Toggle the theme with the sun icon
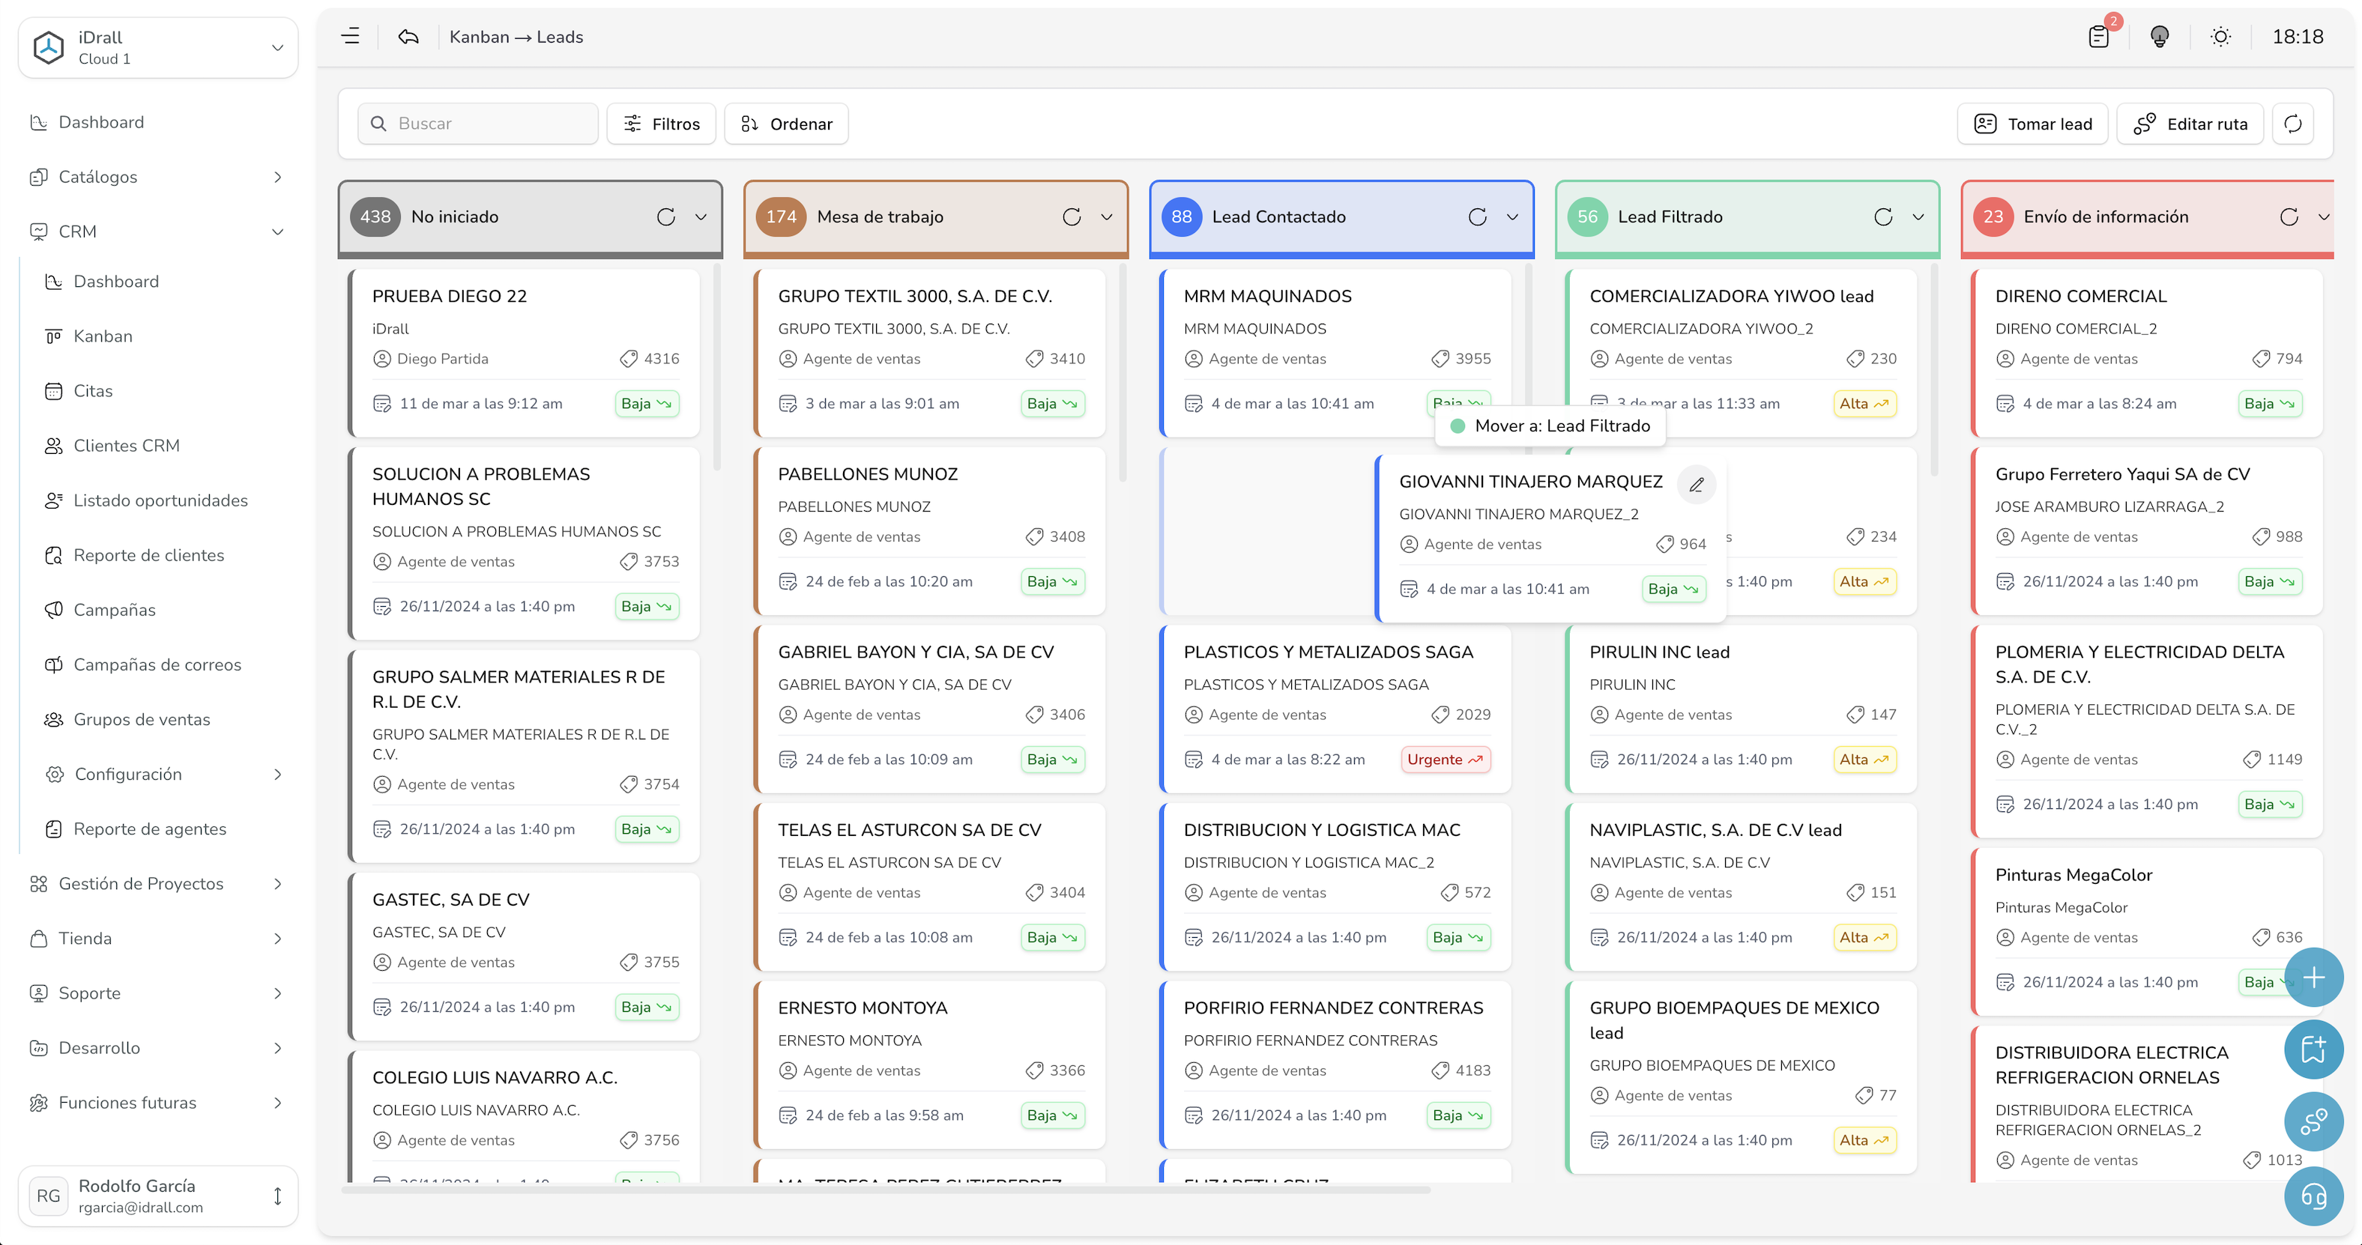Image resolution: width=2362 pixels, height=1245 pixels. coord(2221,37)
